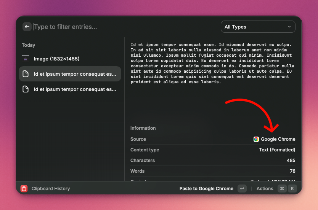Click the Information heading
318x210 pixels.
point(143,128)
